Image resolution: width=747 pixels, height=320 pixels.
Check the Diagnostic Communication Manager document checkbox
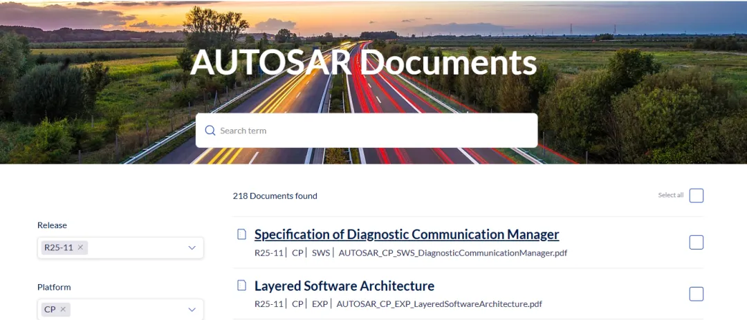point(696,243)
